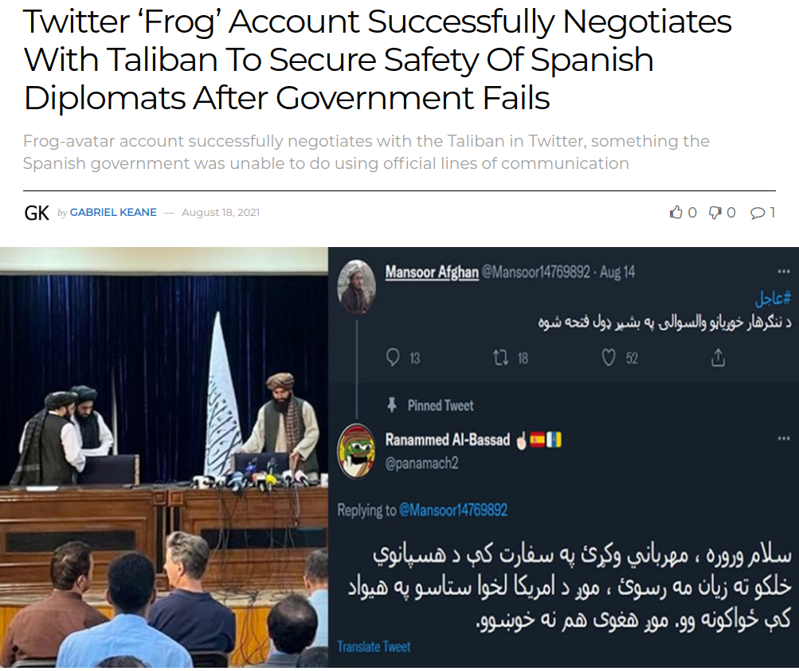Viewport: 799px width, 671px height.
Task: Click the retweet icon with 18
Action: point(501,358)
